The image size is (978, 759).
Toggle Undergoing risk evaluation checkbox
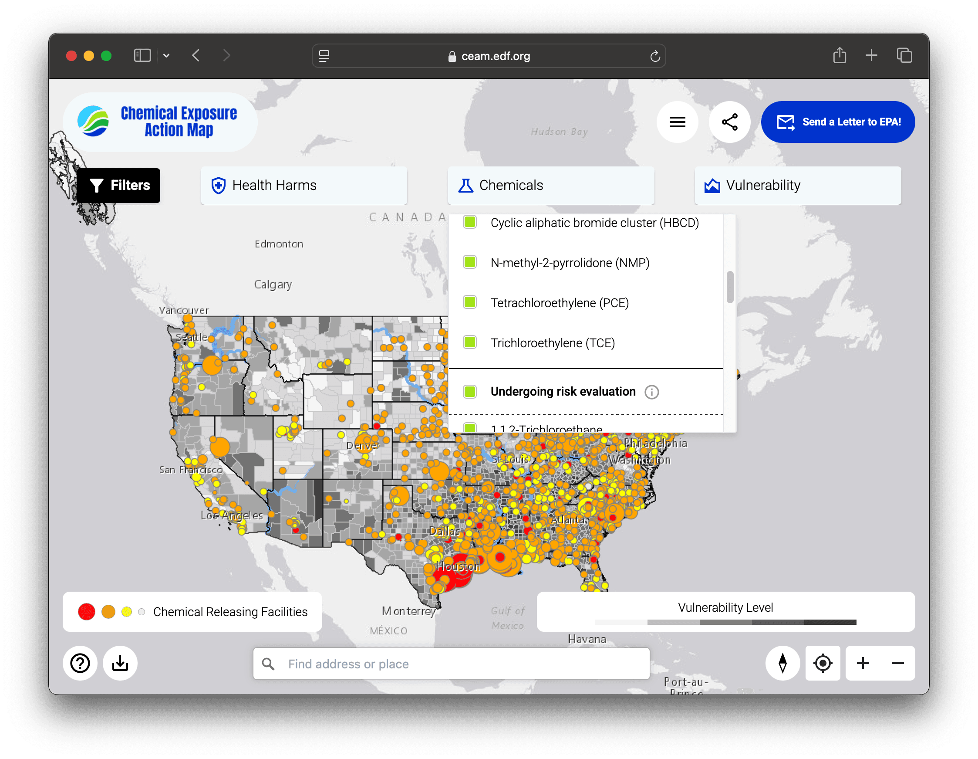(470, 391)
